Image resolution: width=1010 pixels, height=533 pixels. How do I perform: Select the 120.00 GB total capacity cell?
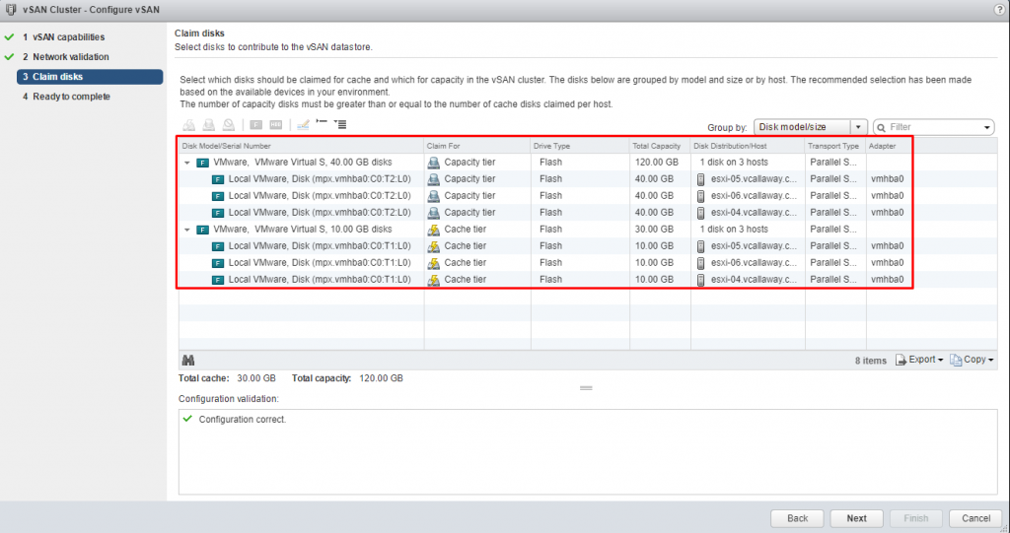(656, 163)
